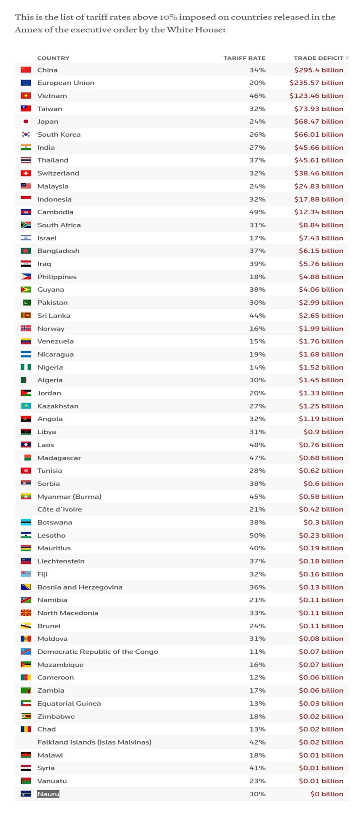Click the North Macedonia flag icon
The width and height of the screenshot is (362, 814).
(x=26, y=613)
